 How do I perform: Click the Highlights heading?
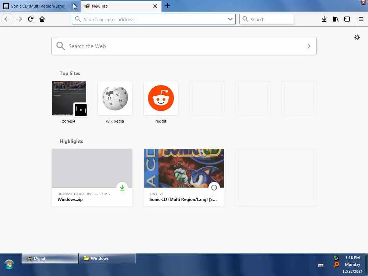72,141
